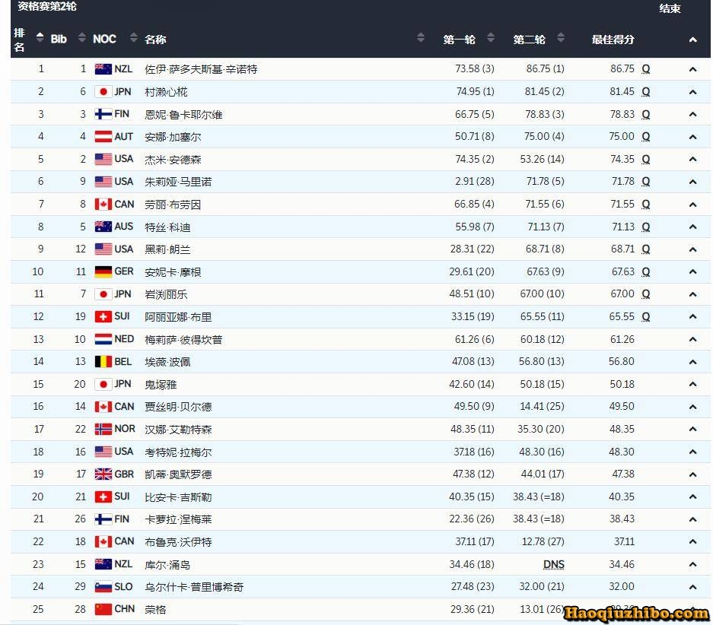Sort by Bib number arrows
Image resolution: width=713 pixels, height=625 pixels.
[x=82, y=37]
